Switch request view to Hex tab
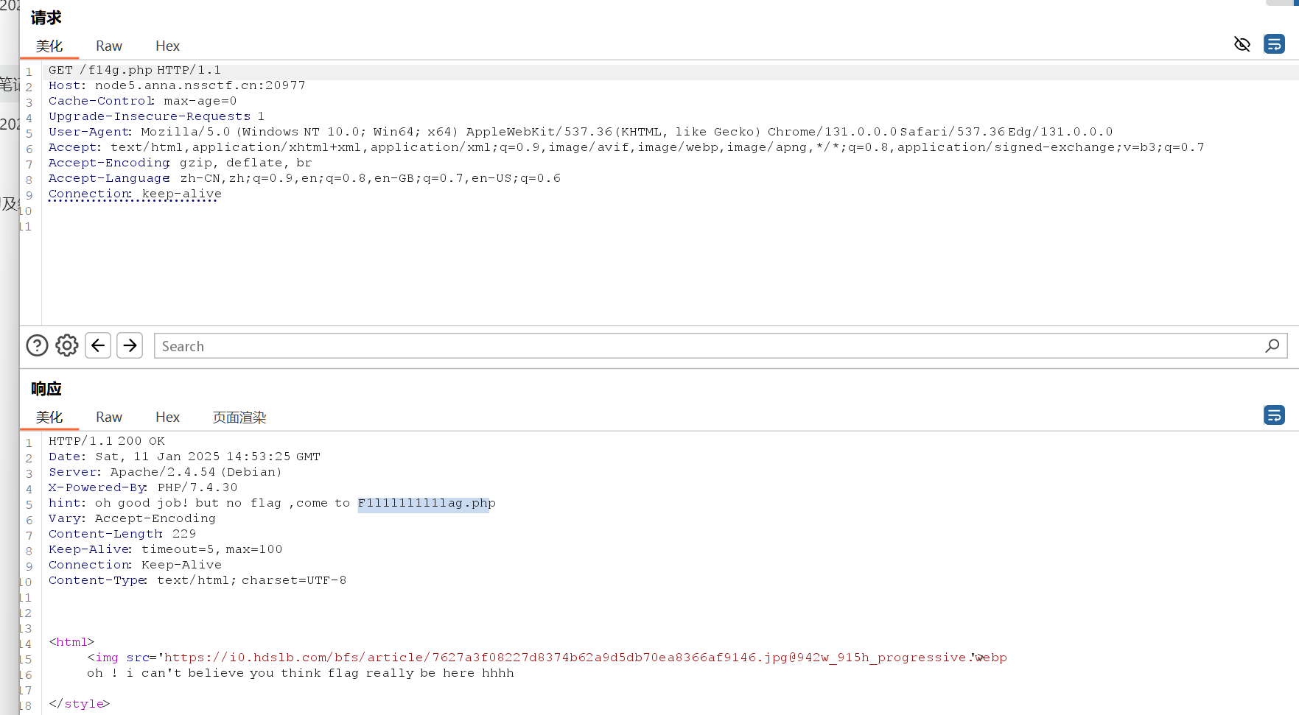The width and height of the screenshot is (1299, 715). (x=167, y=46)
